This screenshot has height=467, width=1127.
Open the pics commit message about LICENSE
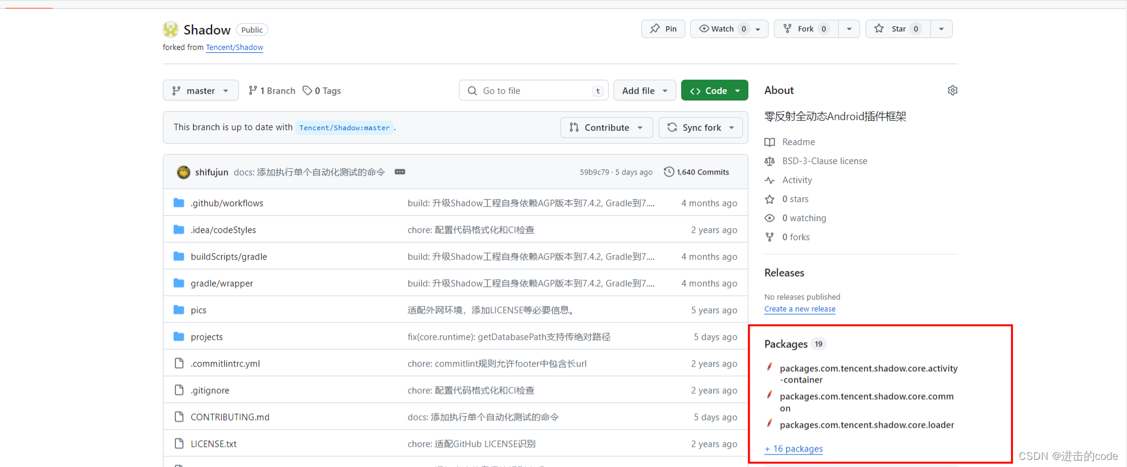click(x=490, y=310)
